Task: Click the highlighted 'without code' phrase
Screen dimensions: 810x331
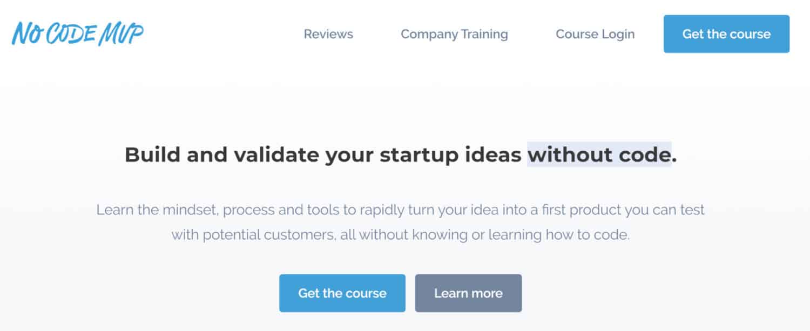Action: (x=599, y=155)
